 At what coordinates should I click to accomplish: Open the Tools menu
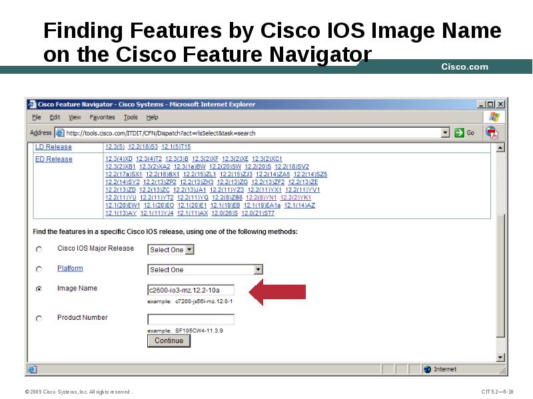pos(131,118)
